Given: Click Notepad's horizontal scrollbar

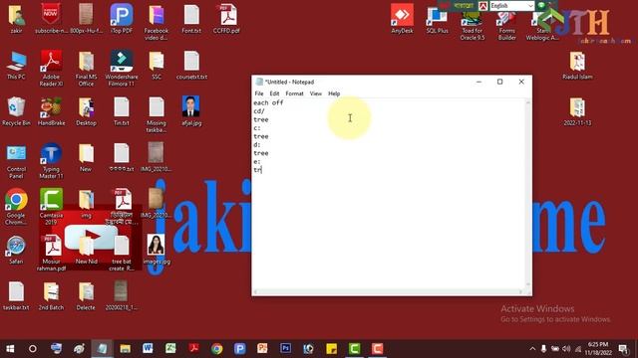Looking at the screenshot, I should [388, 291].
